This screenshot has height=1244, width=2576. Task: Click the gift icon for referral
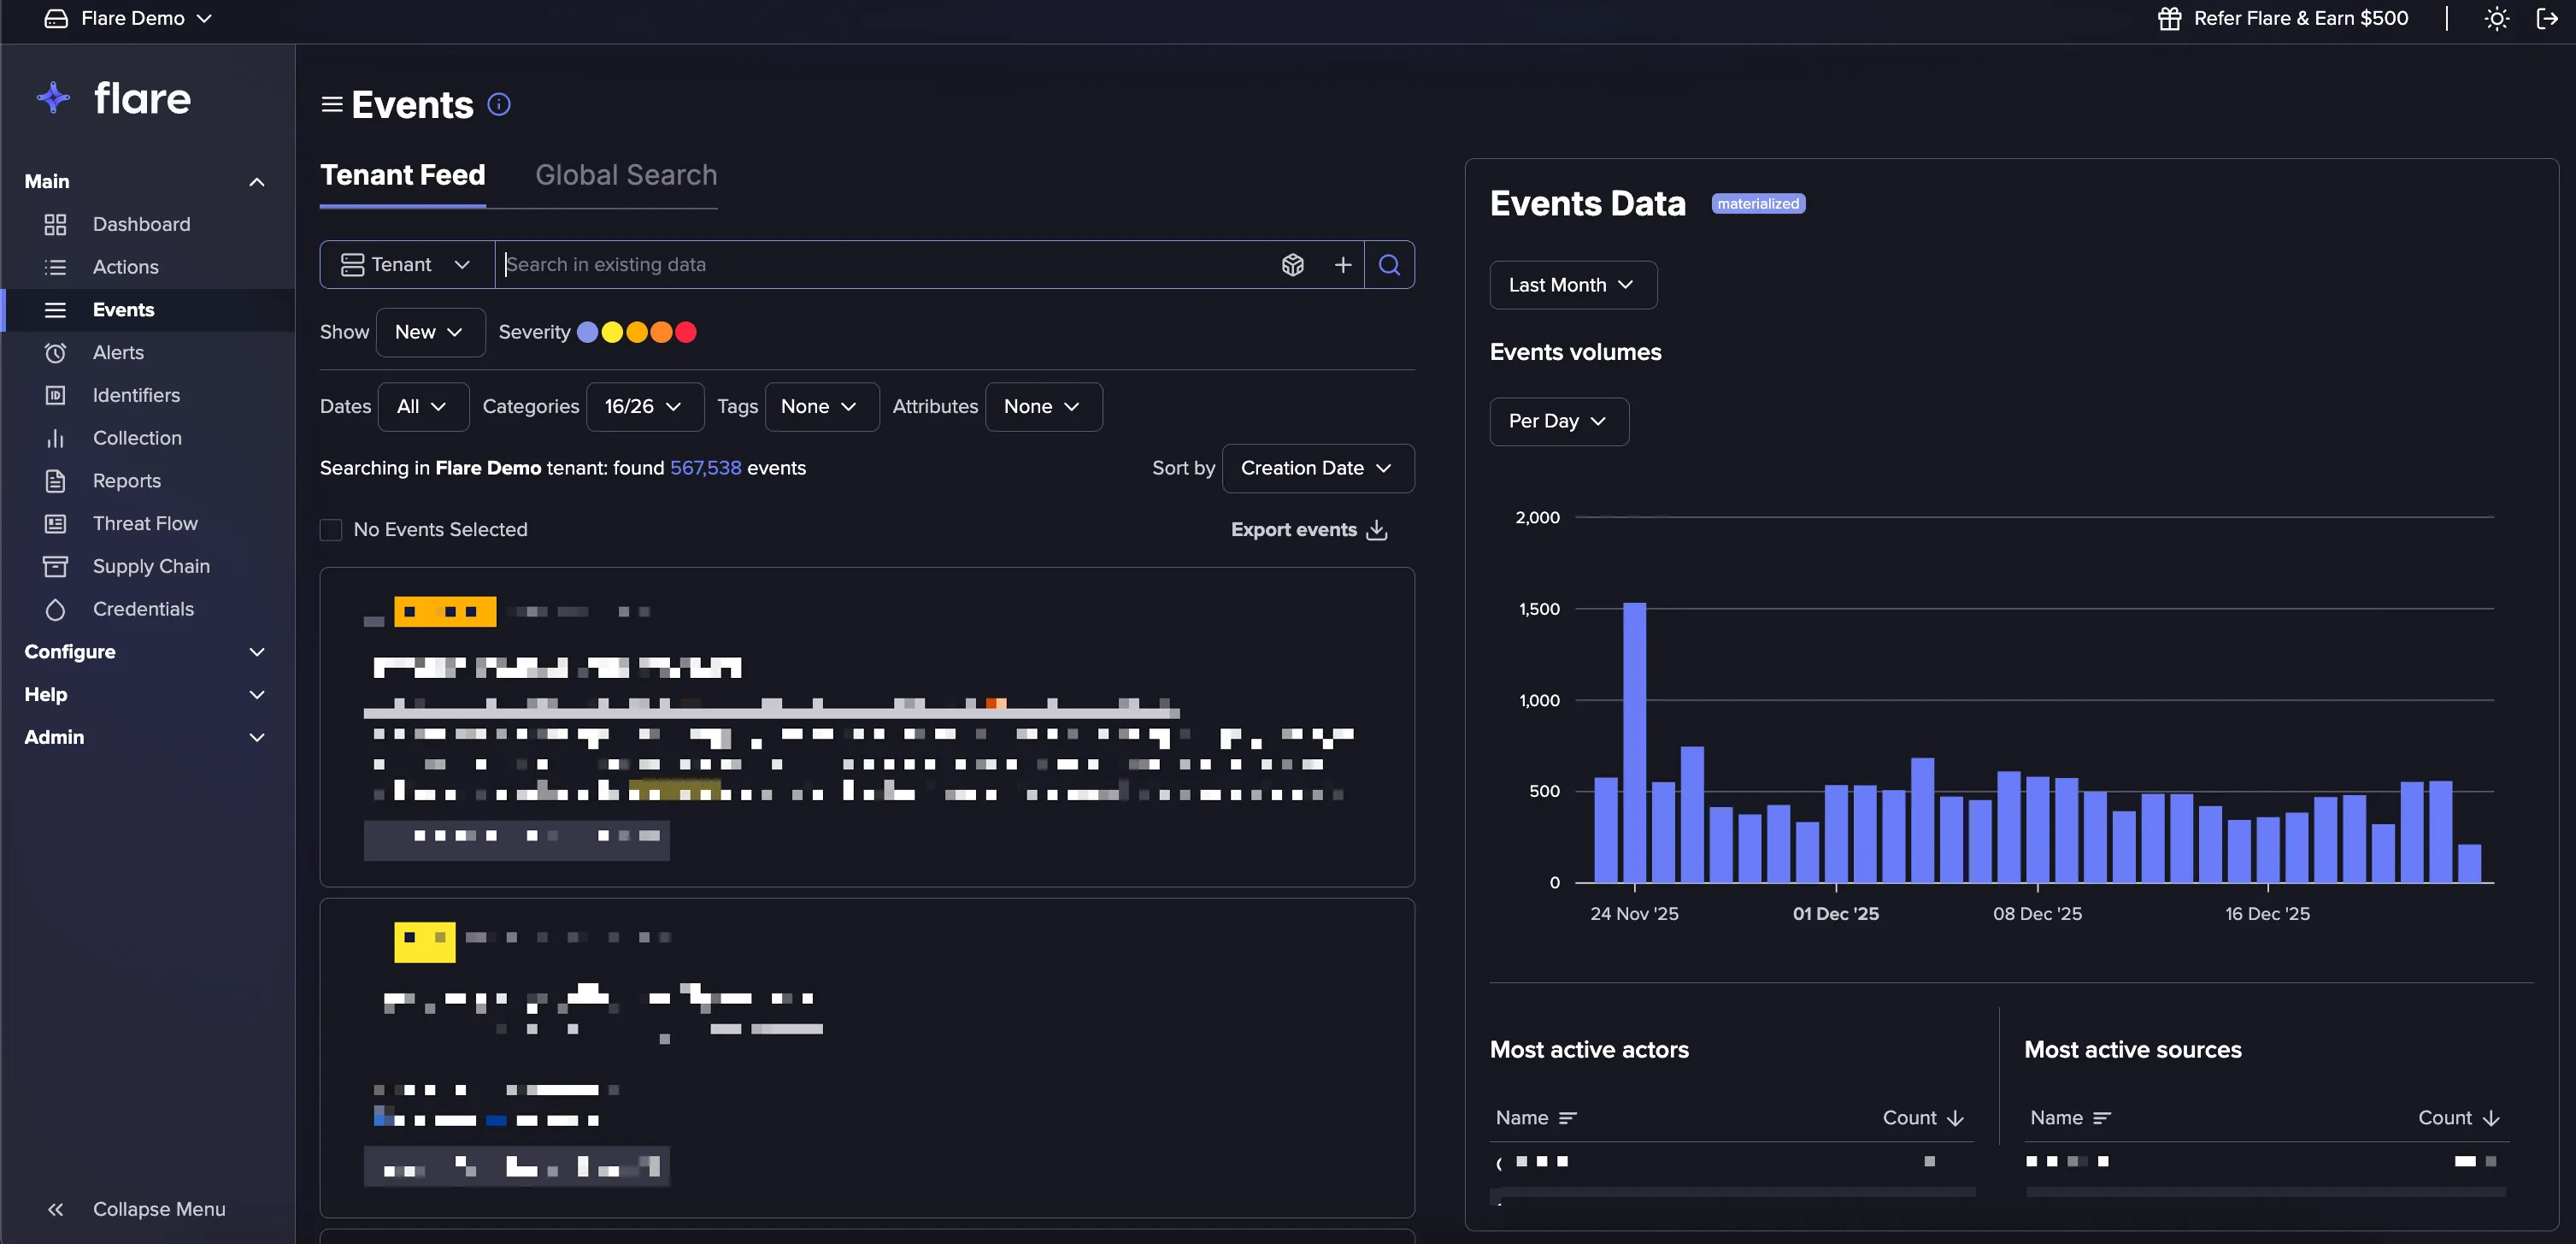click(2169, 18)
